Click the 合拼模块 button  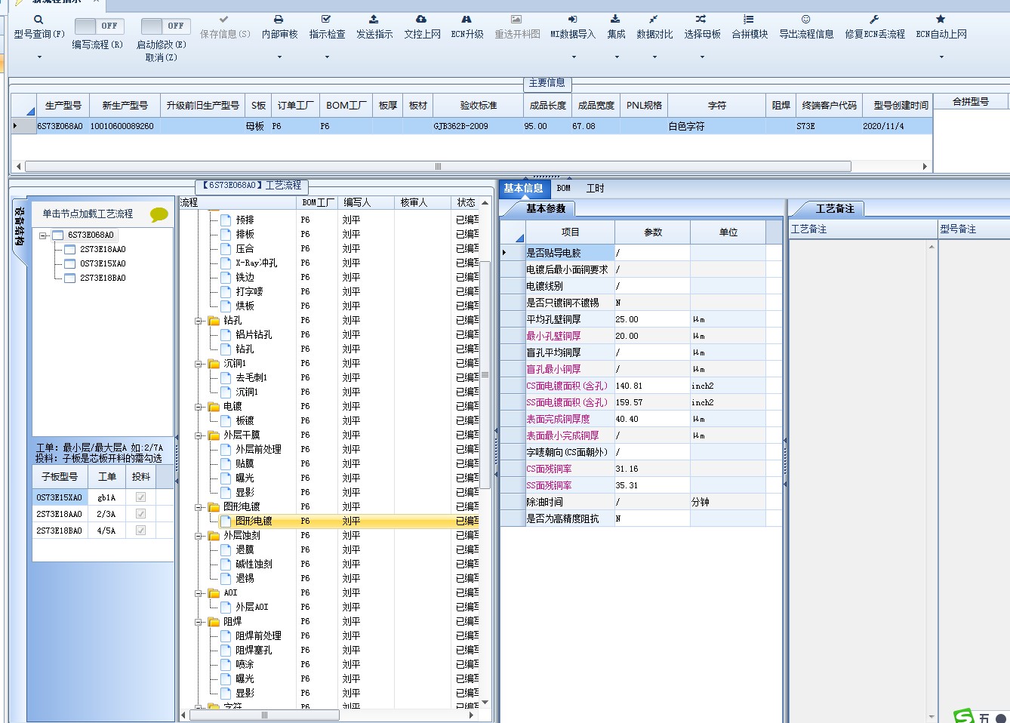[749, 26]
